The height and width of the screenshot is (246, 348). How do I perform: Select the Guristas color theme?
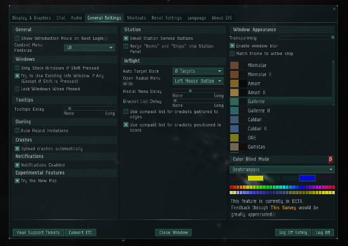click(x=281, y=147)
